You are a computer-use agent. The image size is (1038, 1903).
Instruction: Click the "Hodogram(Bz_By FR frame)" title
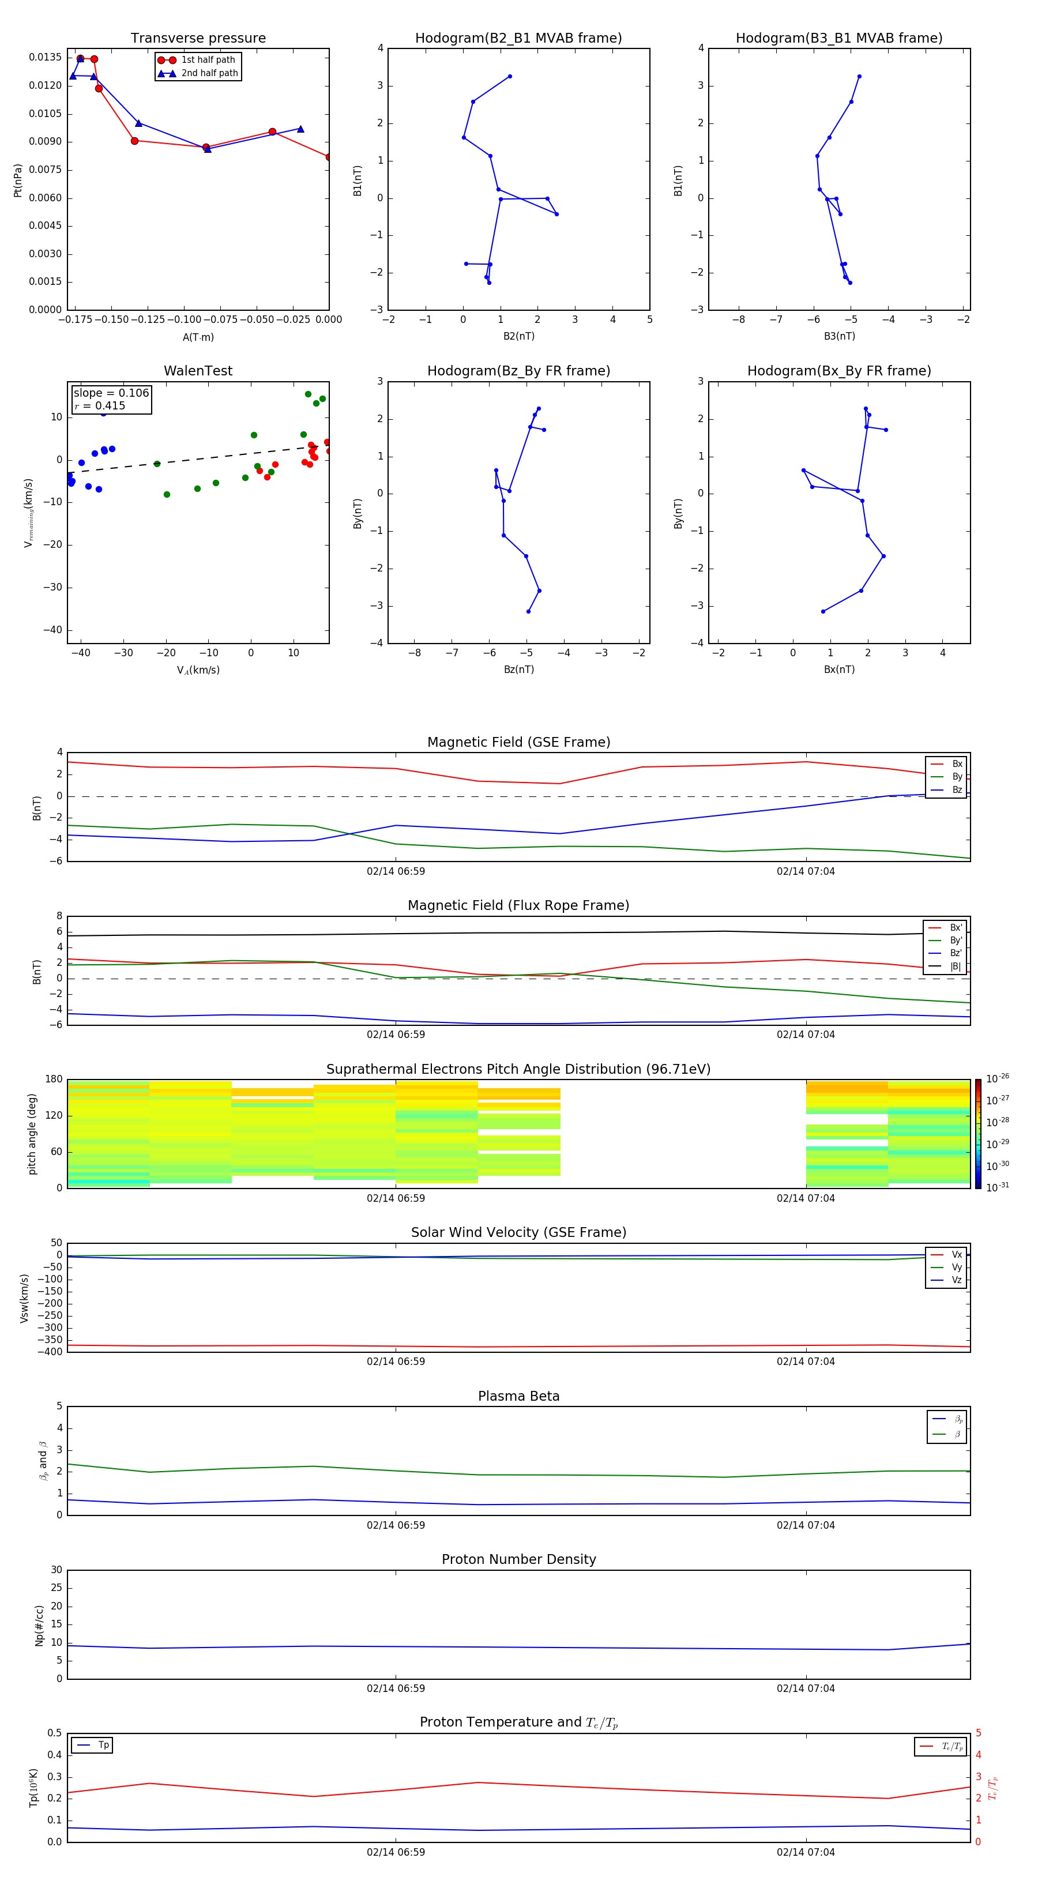pos(518,371)
